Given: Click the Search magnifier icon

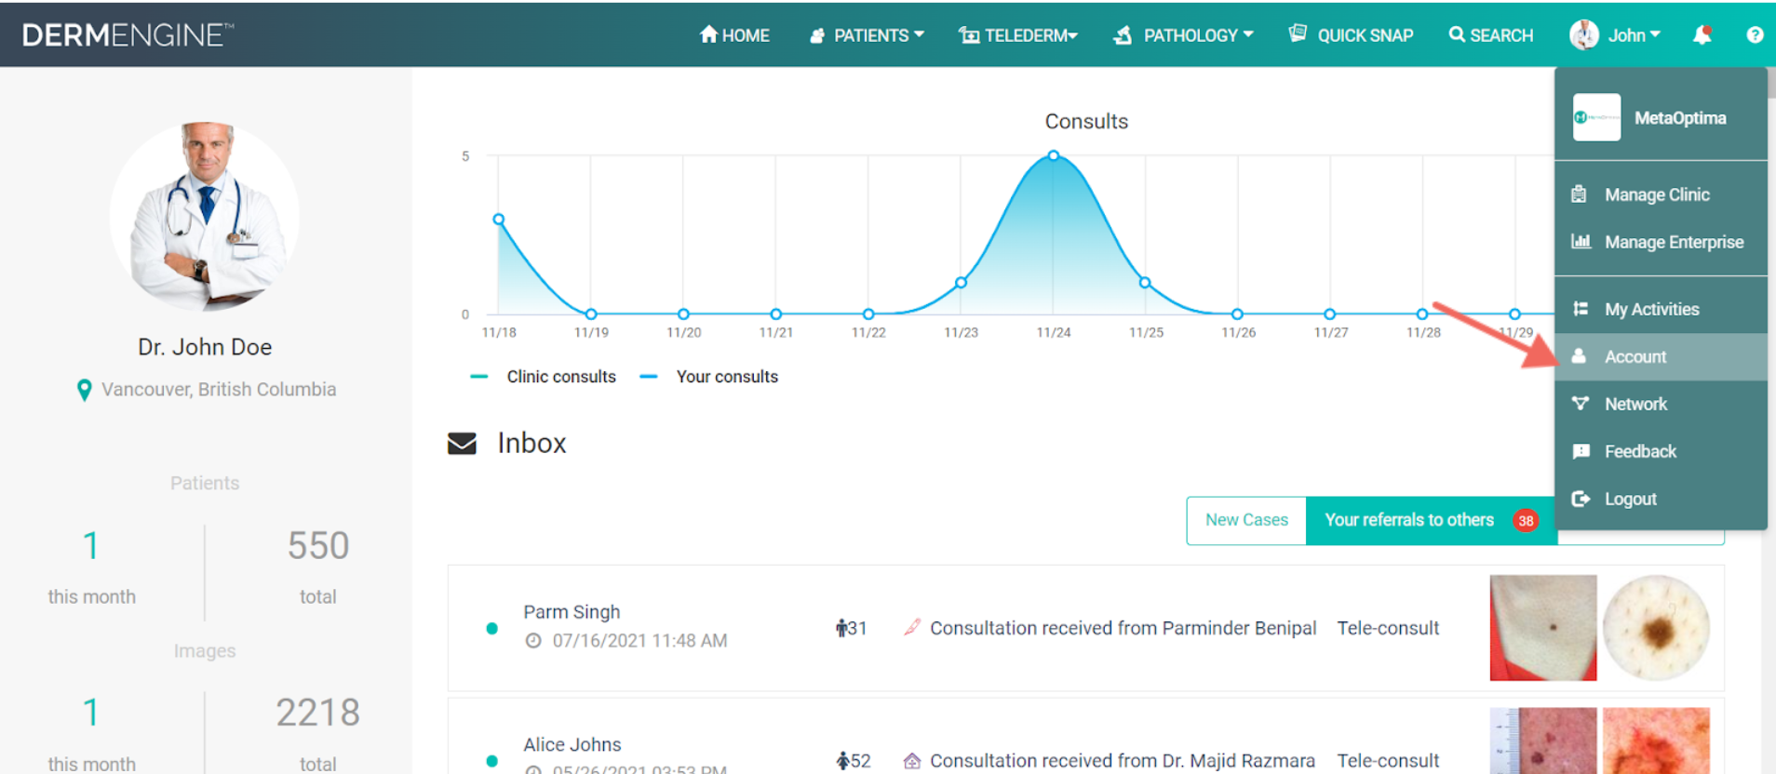Looking at the screenshot, I should click(x=1457, y=34).
